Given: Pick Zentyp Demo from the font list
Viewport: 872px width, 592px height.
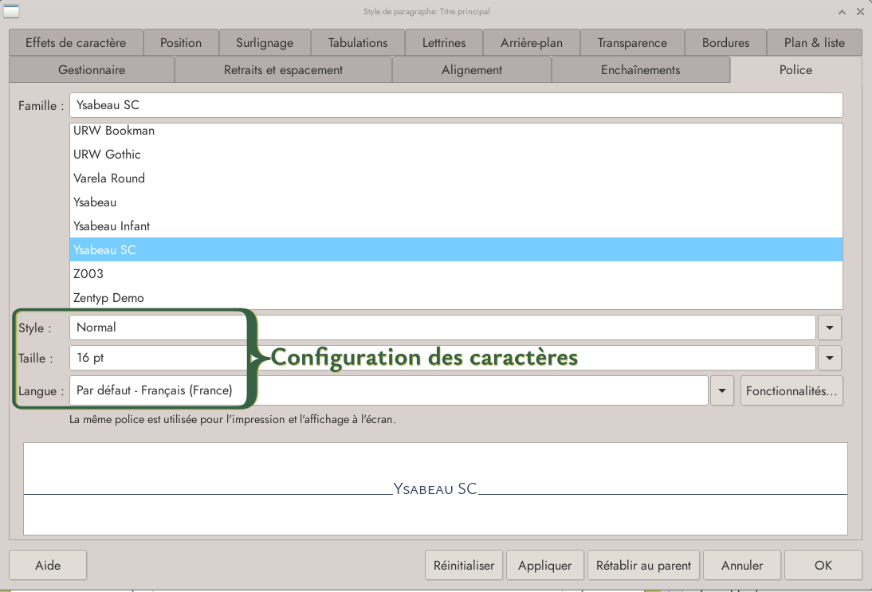Looking at the screenshot, I should (108, 298).
